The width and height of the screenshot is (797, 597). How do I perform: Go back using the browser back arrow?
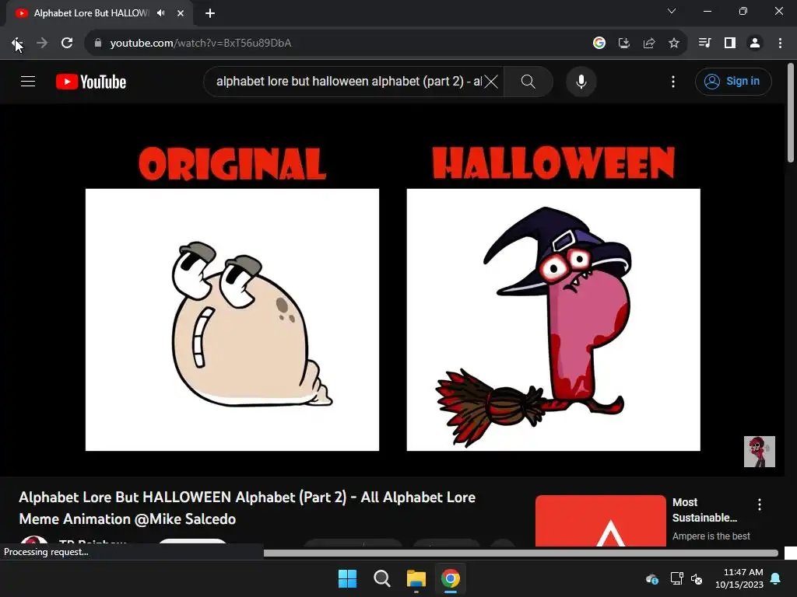click(x=16, y=44)
